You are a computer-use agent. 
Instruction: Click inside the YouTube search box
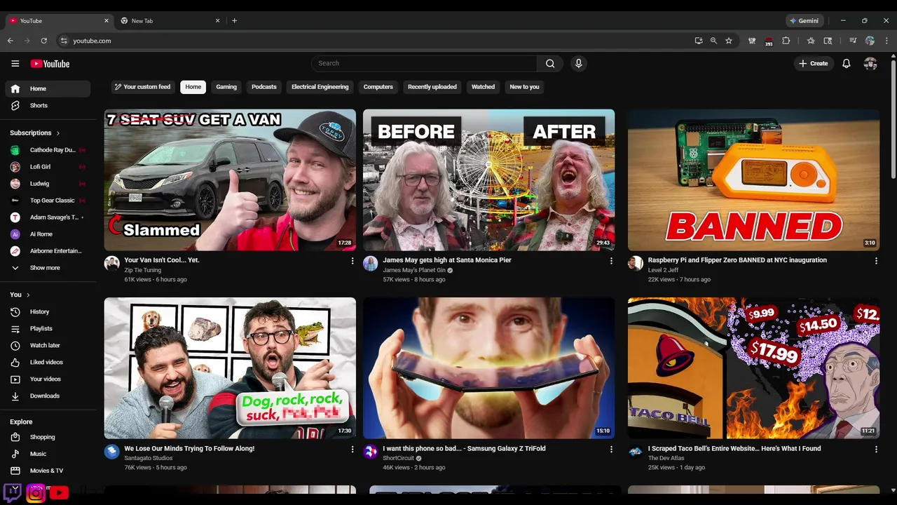coord(424,63)
